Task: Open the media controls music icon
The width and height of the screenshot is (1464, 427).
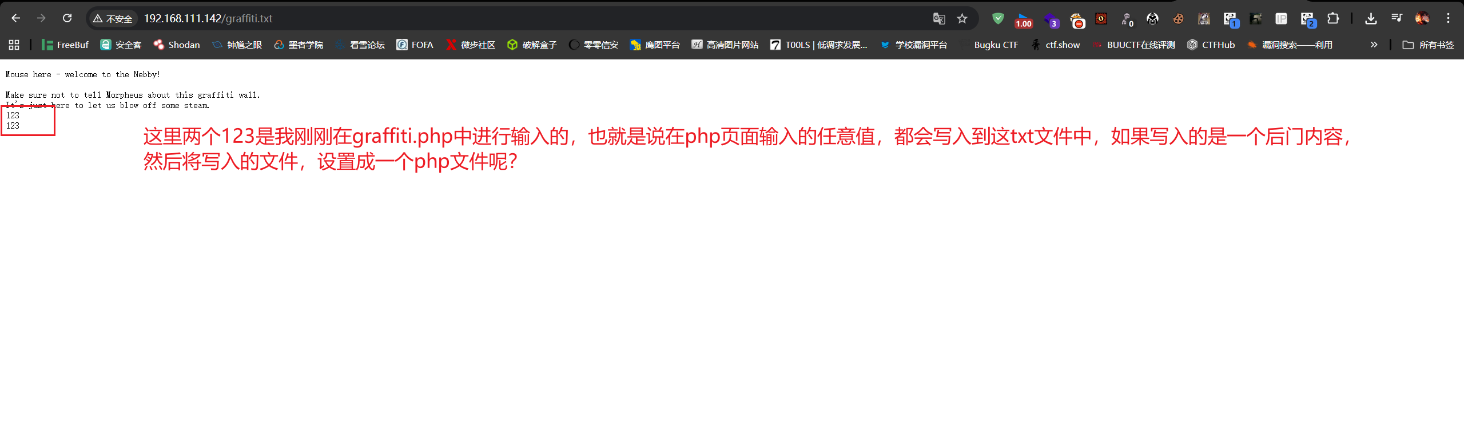Action: point(1397,18)
